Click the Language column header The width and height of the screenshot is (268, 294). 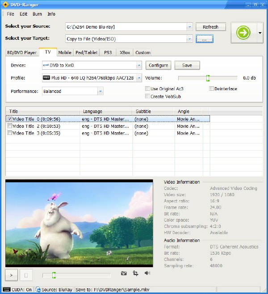point(106,111)
